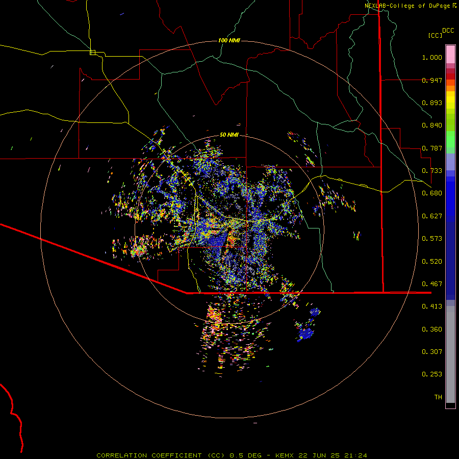Viewport: 459px width, 459px height.
Task: Click the DCC legend title
Action: (448, 31)
